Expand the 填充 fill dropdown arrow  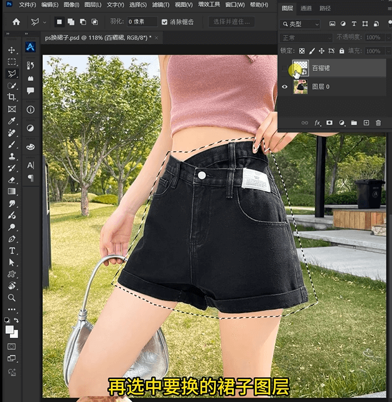tap(388, 51)
